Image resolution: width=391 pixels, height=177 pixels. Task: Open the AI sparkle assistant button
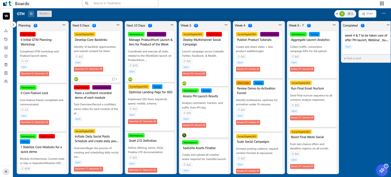coord(382,170)
